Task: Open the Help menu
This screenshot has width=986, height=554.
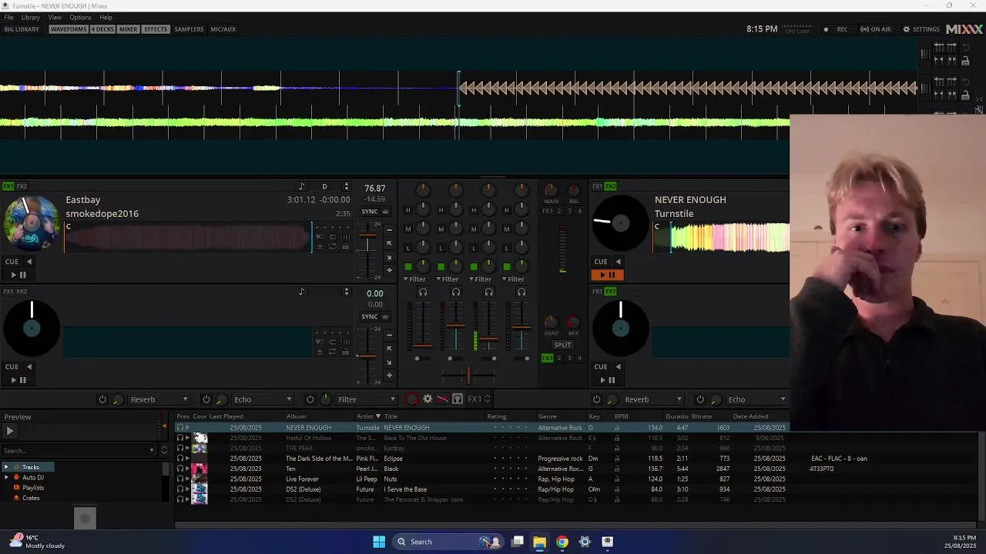Action: tap(106, 17)
